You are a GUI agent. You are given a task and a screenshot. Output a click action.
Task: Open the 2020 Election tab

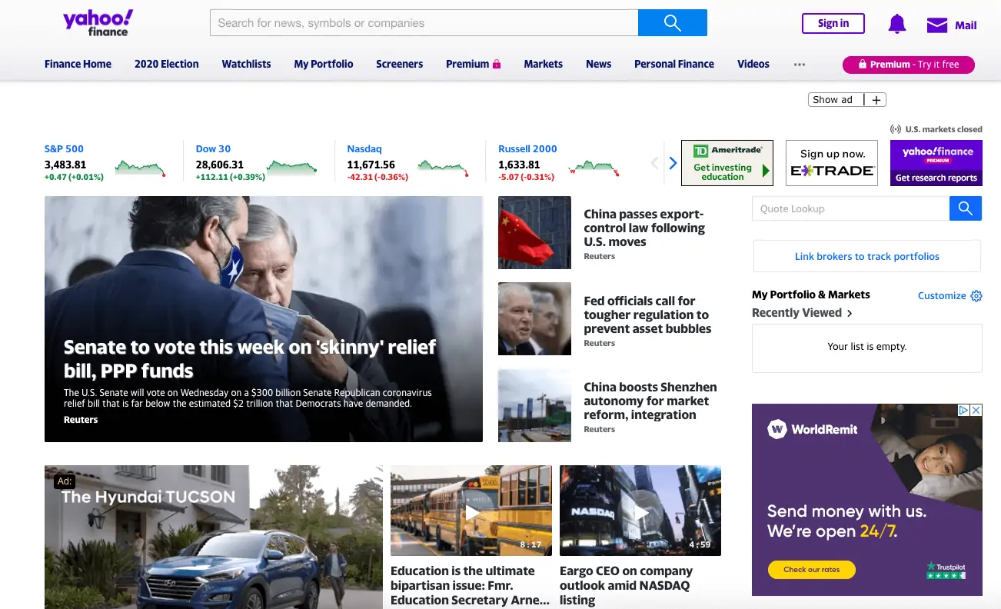[167, 64]
